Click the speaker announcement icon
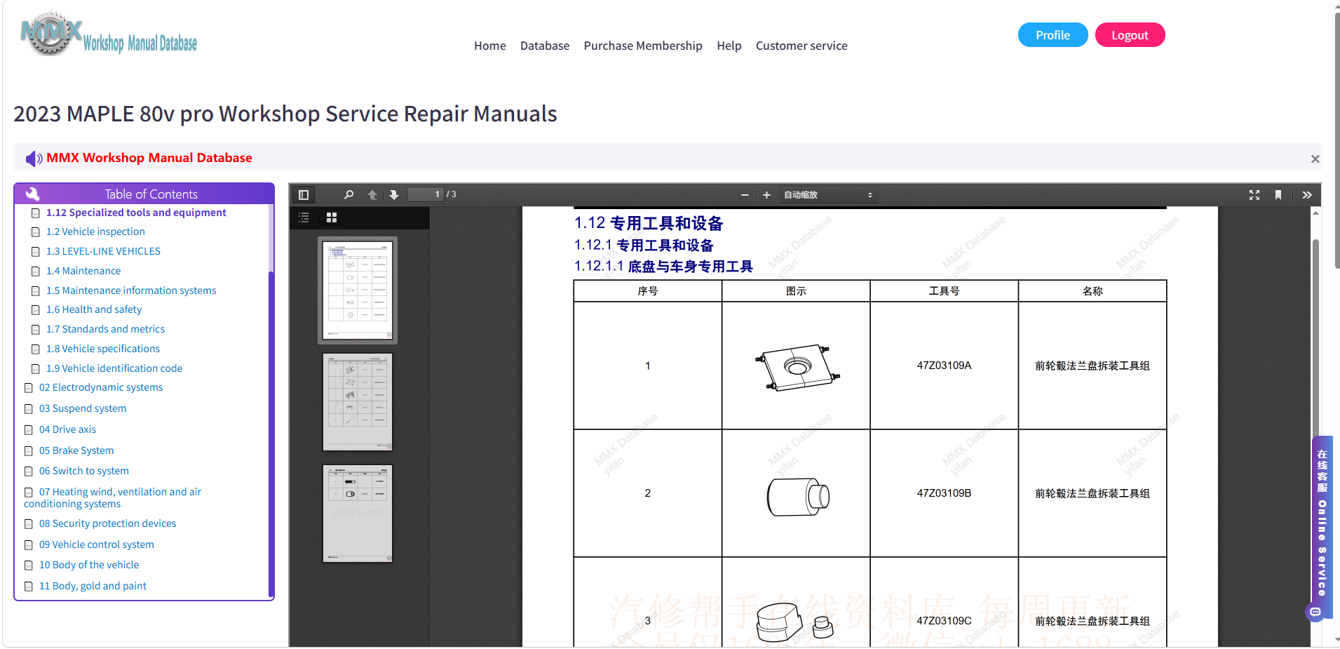1340x649 pixels. [x=34, y=159]
